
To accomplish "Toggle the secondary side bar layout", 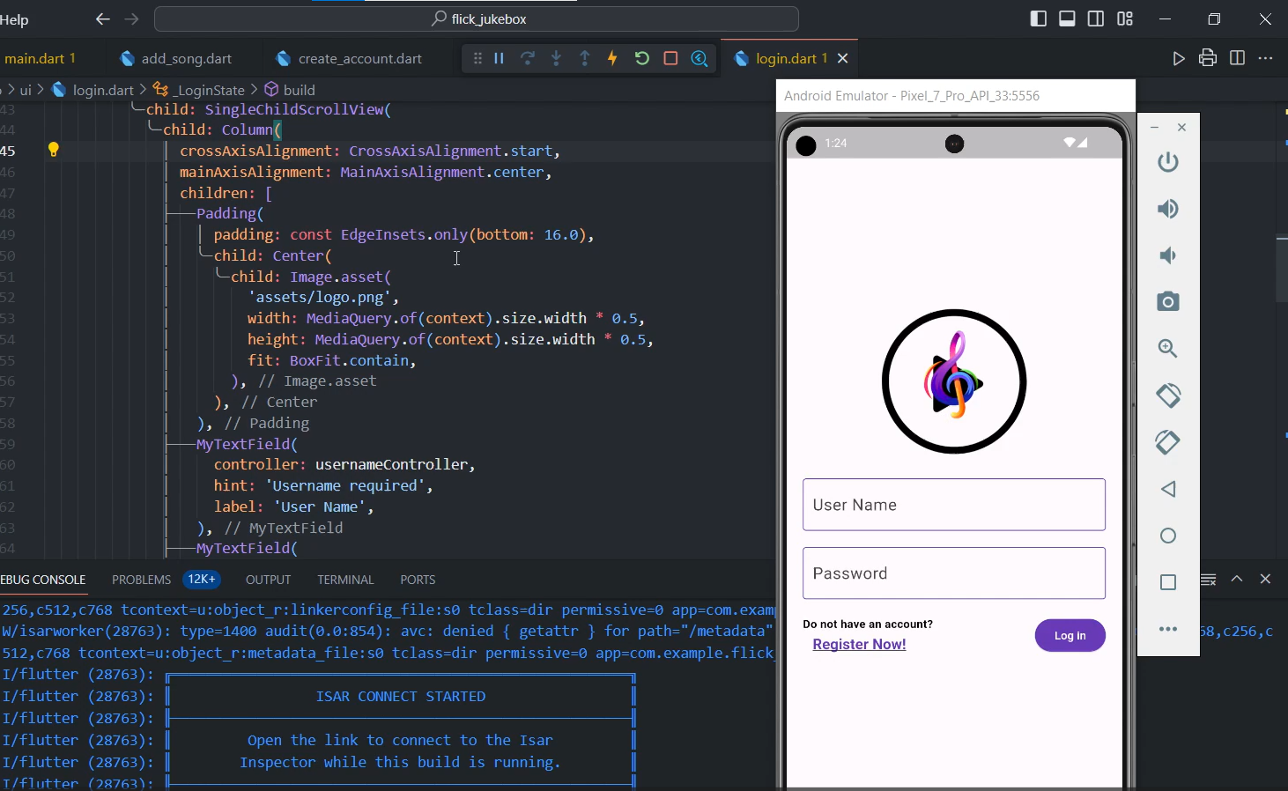I will click(x=1096, y=18).
